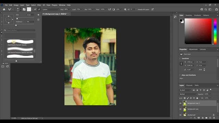Lock transparent pixels icon

click(185, 98)
